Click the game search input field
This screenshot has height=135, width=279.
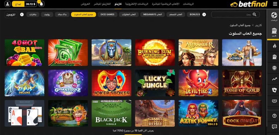coord(235,14)
